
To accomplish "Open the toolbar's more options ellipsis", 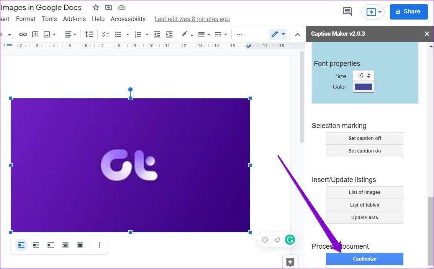I will click(x=239, y=34).
